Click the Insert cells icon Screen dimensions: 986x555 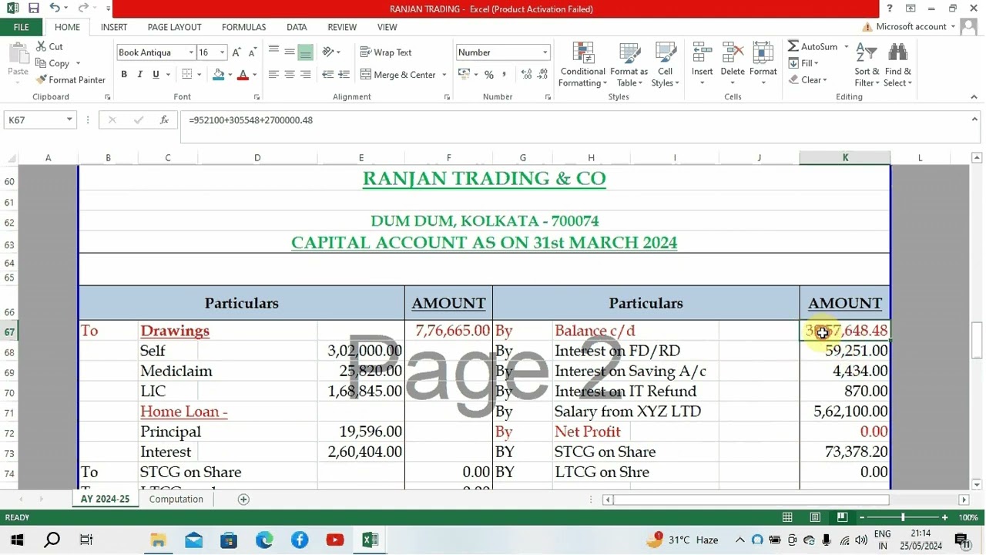point(702,53)
